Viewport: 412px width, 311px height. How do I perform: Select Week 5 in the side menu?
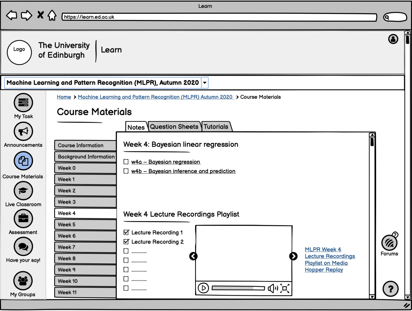(85, 225)
